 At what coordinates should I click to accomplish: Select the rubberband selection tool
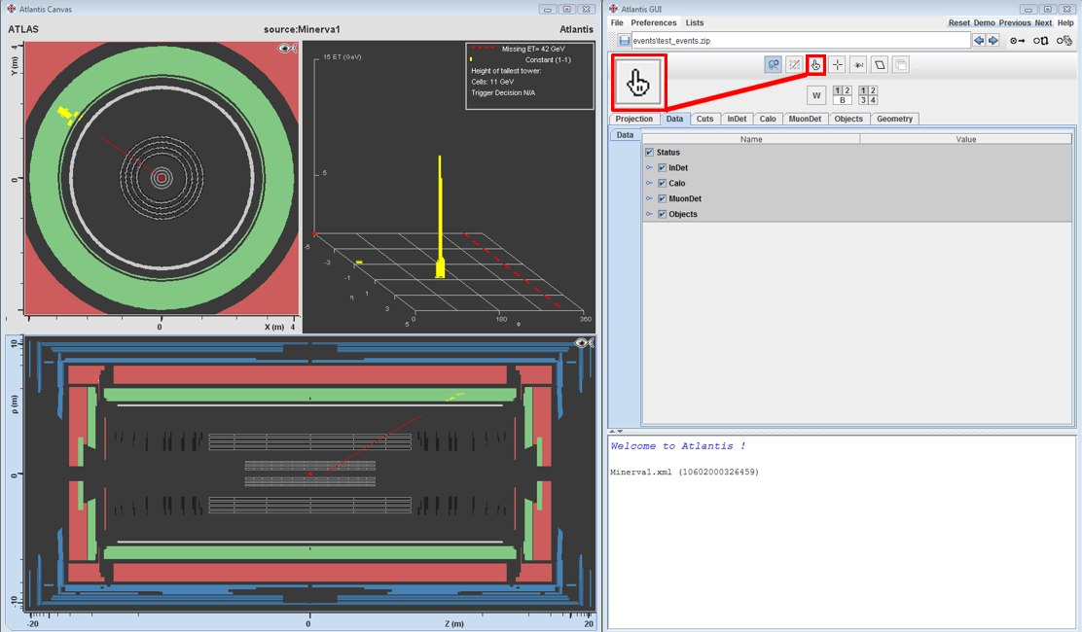click(795, 65)
